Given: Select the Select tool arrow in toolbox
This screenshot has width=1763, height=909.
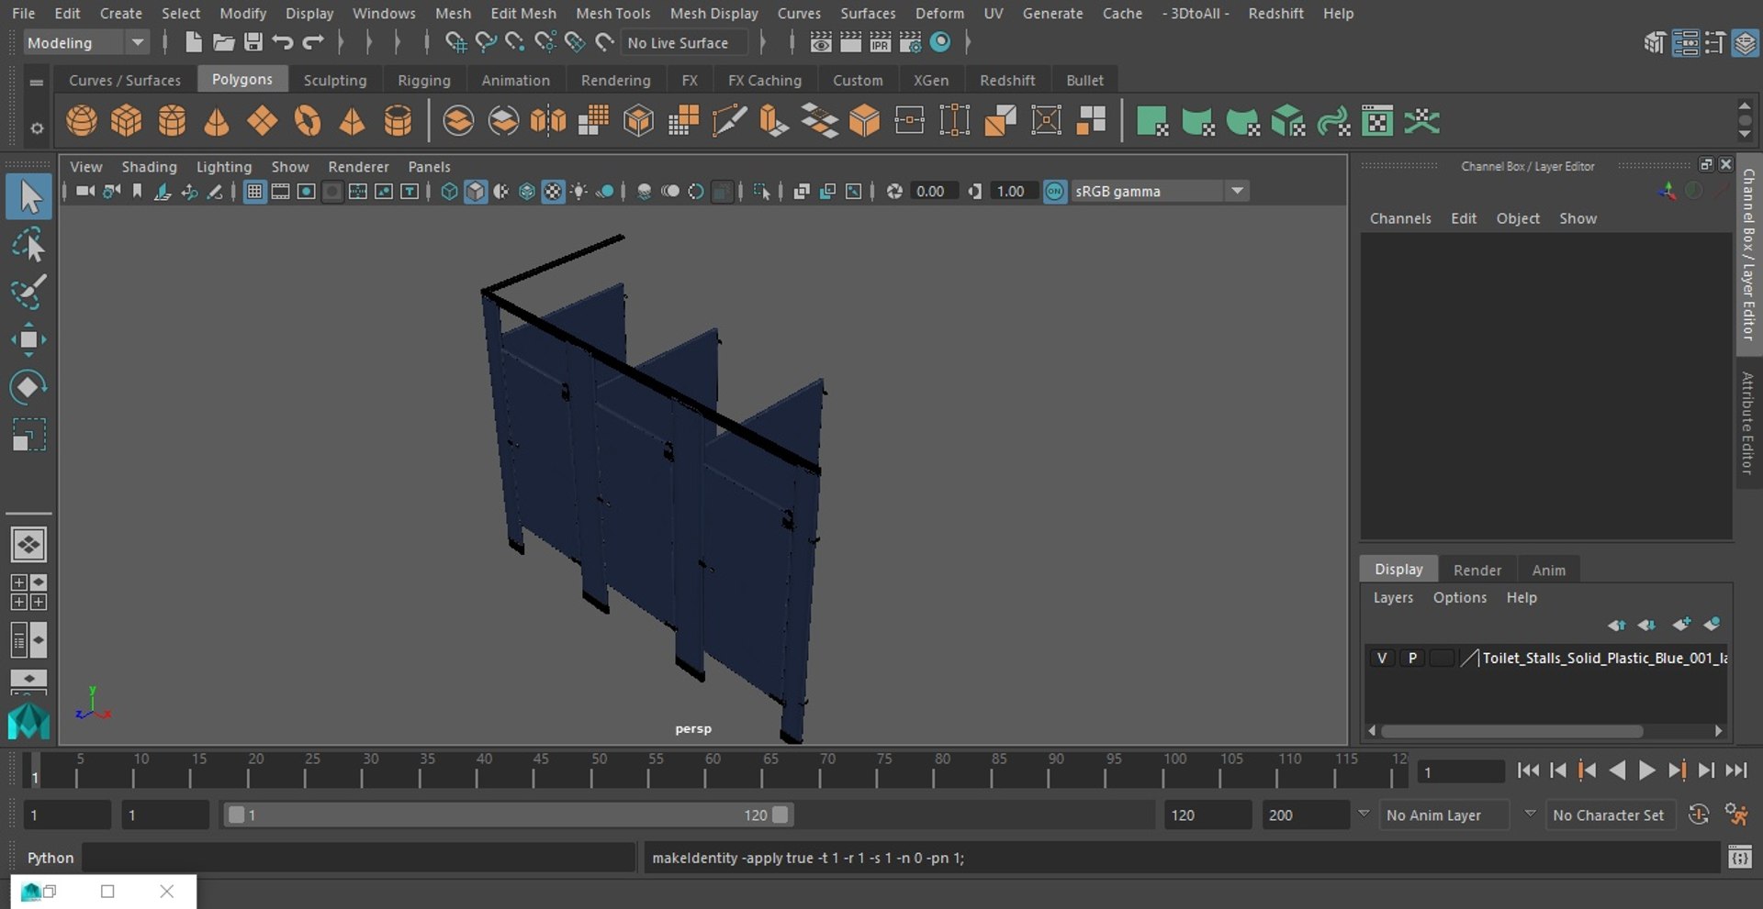Looking at the screenshot, I should pos(28,197).
